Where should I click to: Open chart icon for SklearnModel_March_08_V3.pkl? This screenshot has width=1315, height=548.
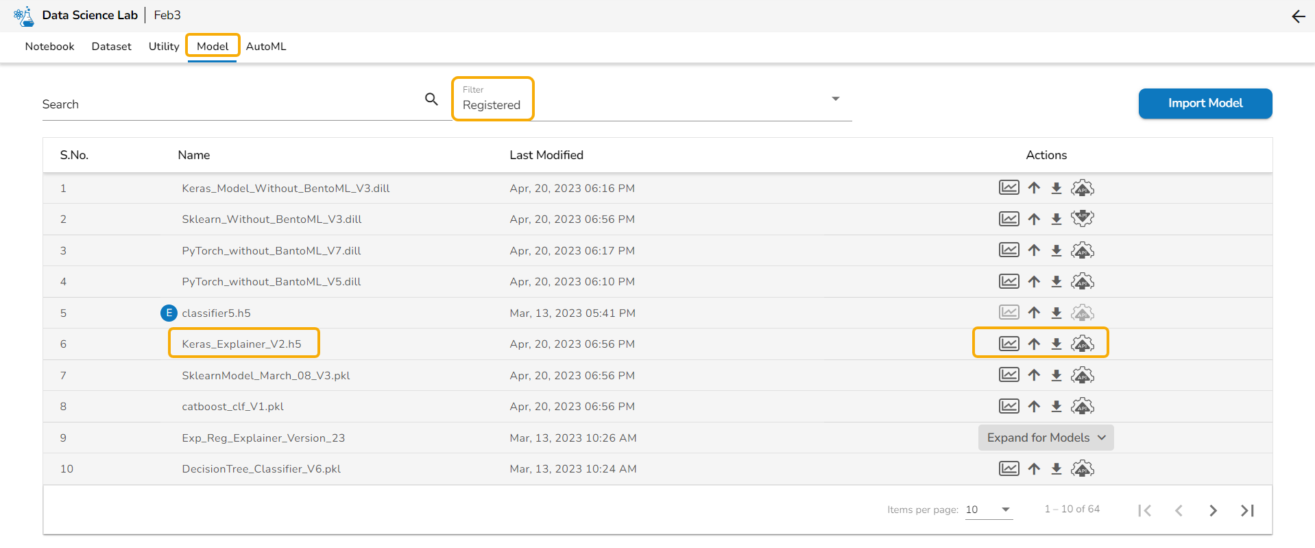[x=1009, y=375]
